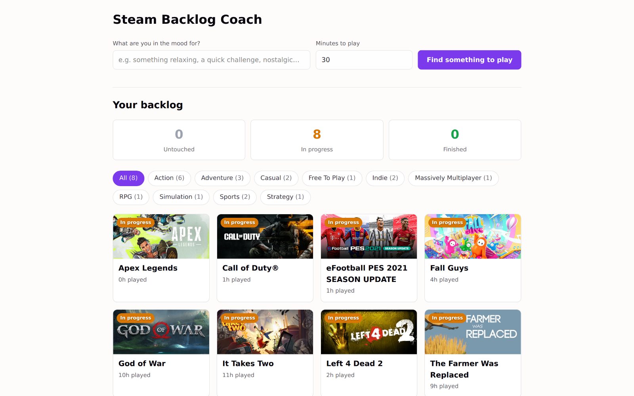634x396 pixels.
Task: Click In progress badge on Left 4 Dead 2
Action: point(343,318)
